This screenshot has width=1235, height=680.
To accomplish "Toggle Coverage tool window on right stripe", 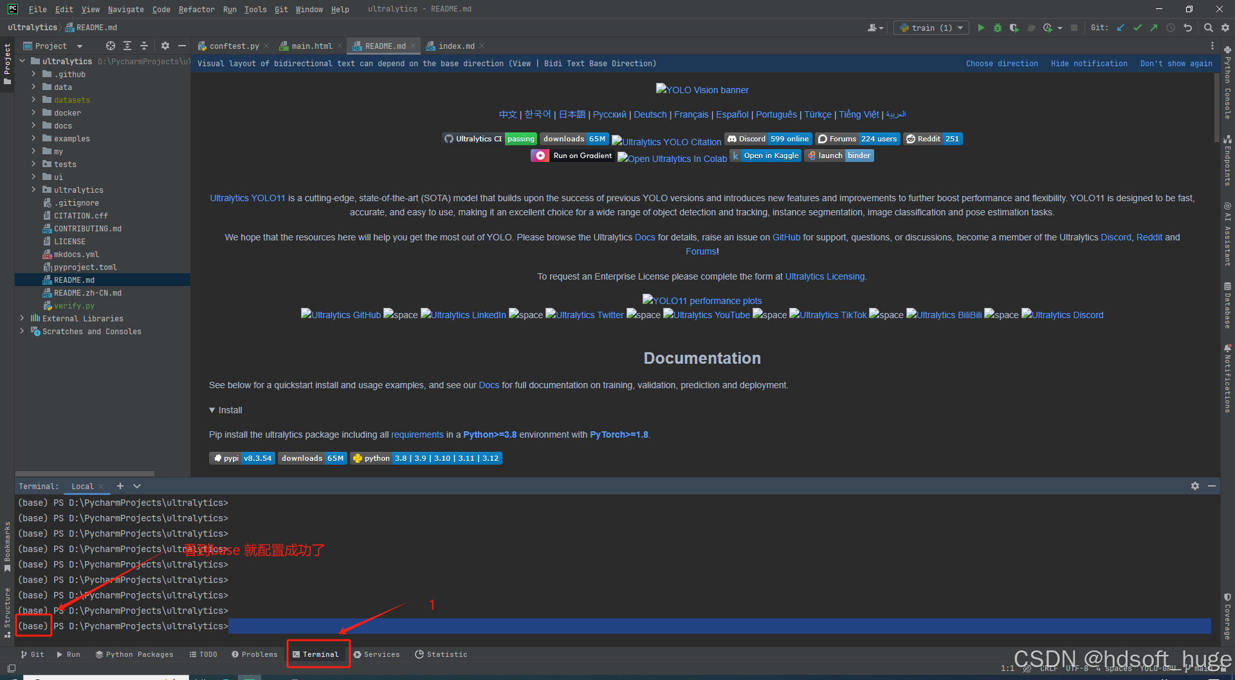I will 1227,616.
